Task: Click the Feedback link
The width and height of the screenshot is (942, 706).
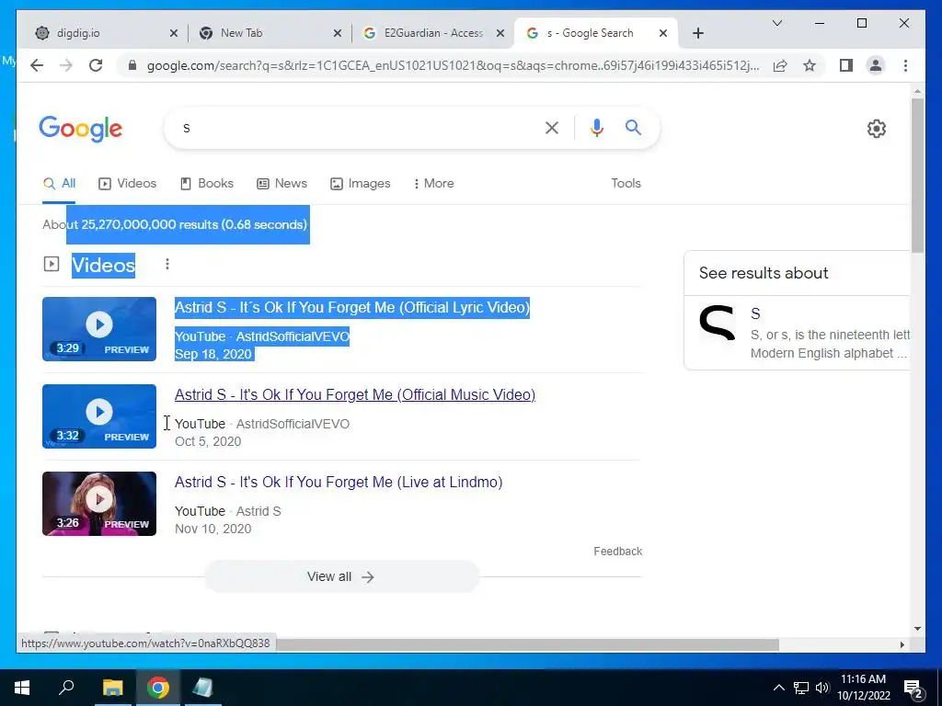Action: click(617, 552)
